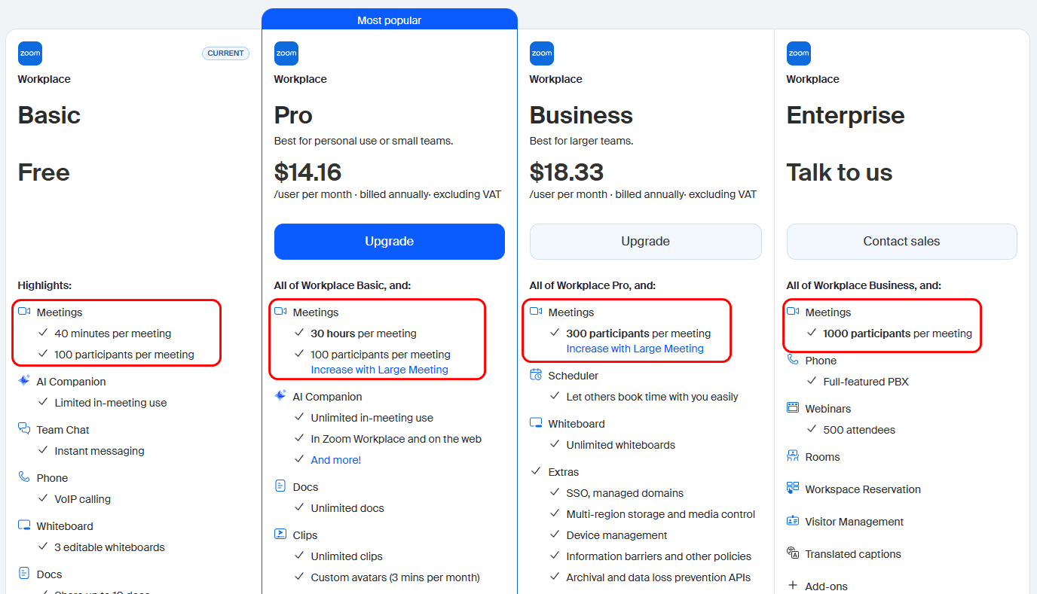Click Increase with Large Meeting under Business
The image size is (1037, 594).
tap(635, 349)
